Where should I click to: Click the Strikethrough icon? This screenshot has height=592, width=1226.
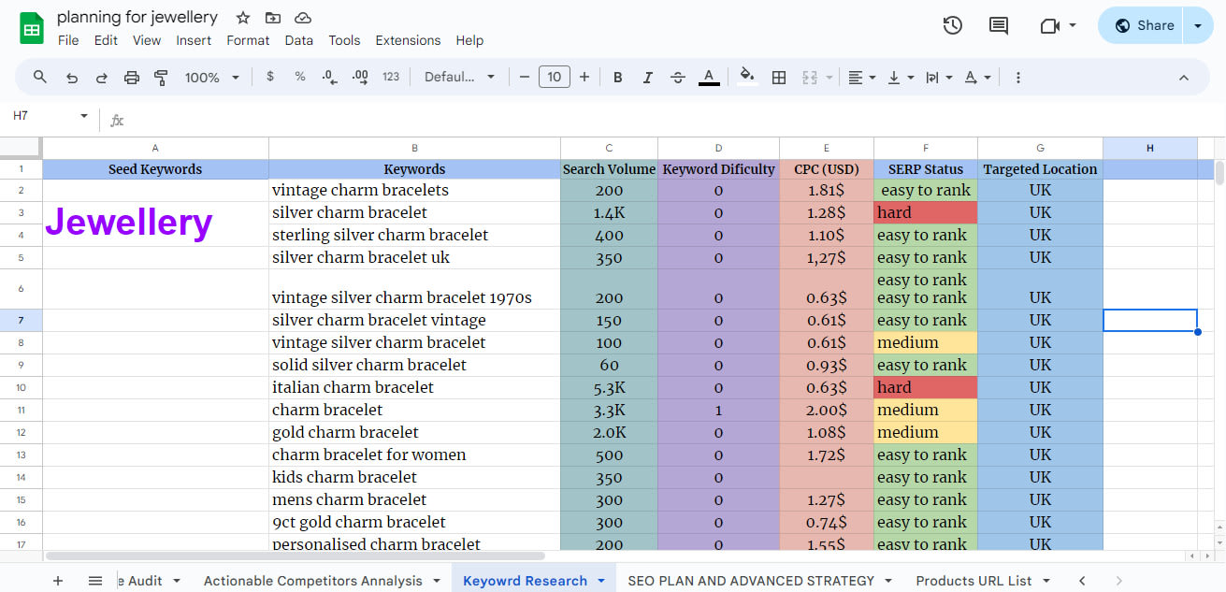[677, 77]
